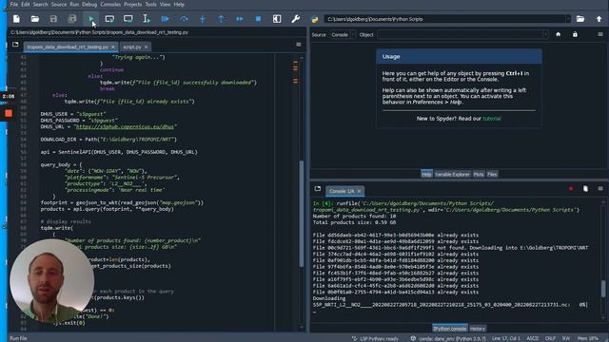This screenshot has width=609, height=342.
Task: Remove all variables console icon
Action: (585, 189)
